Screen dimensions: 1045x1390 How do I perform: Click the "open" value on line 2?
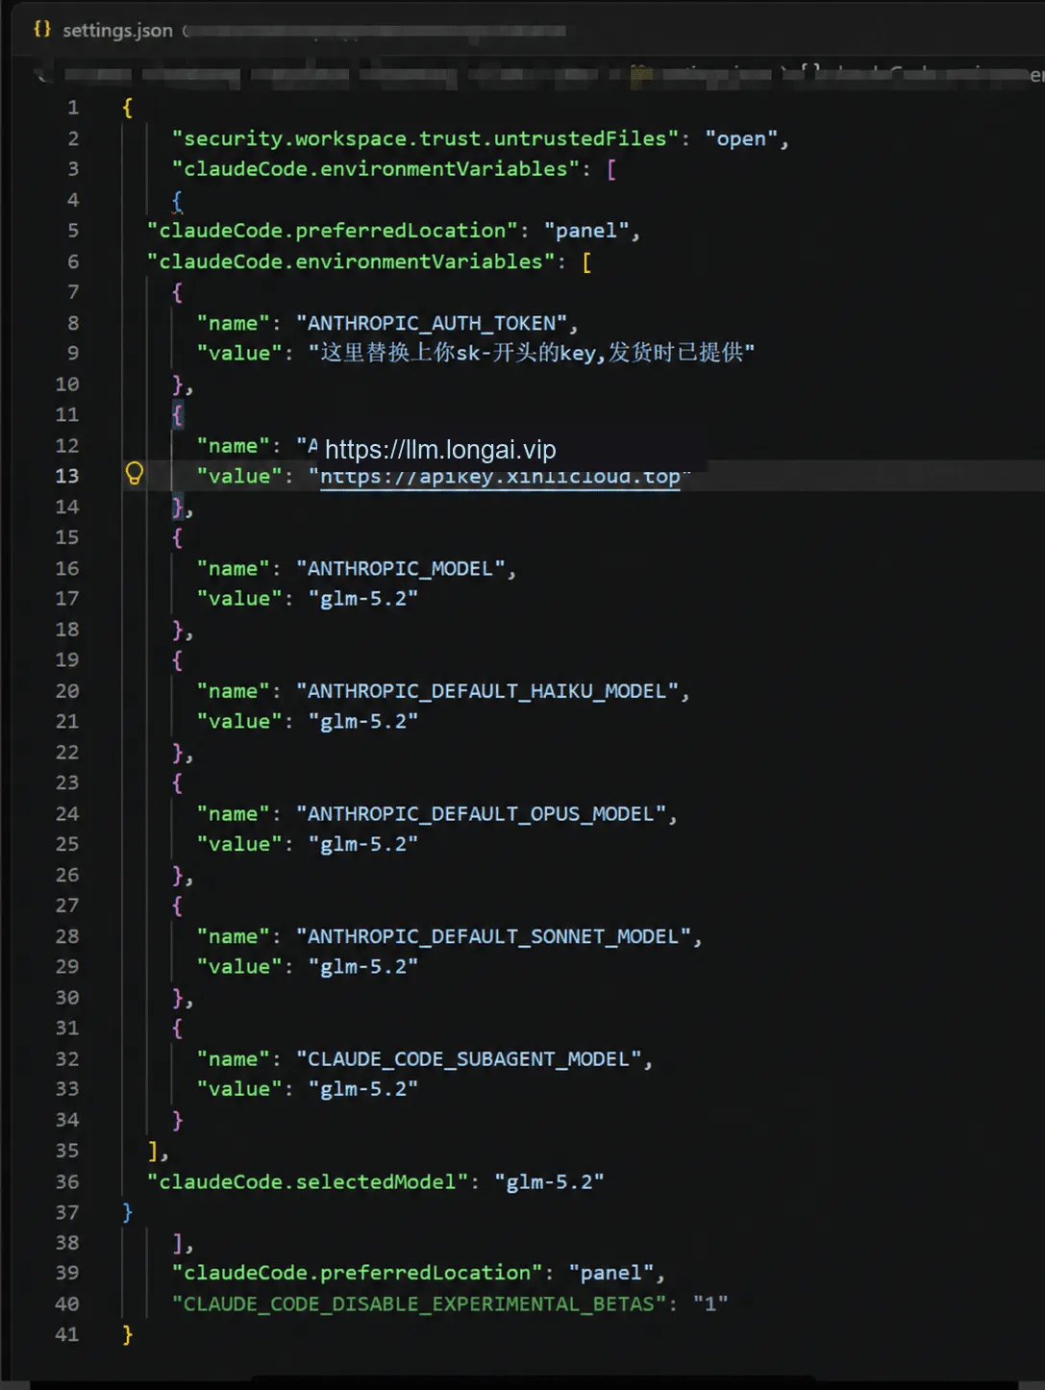click(x=741, y=138)
